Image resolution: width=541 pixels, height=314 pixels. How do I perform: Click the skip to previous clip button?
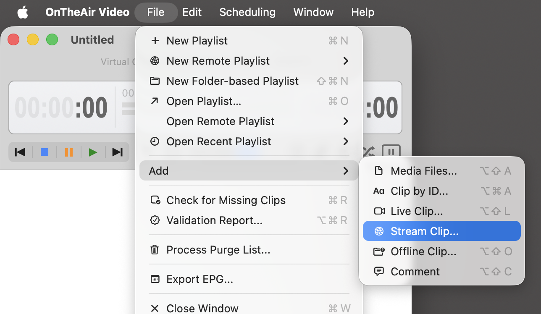click(x=20, y=152)
